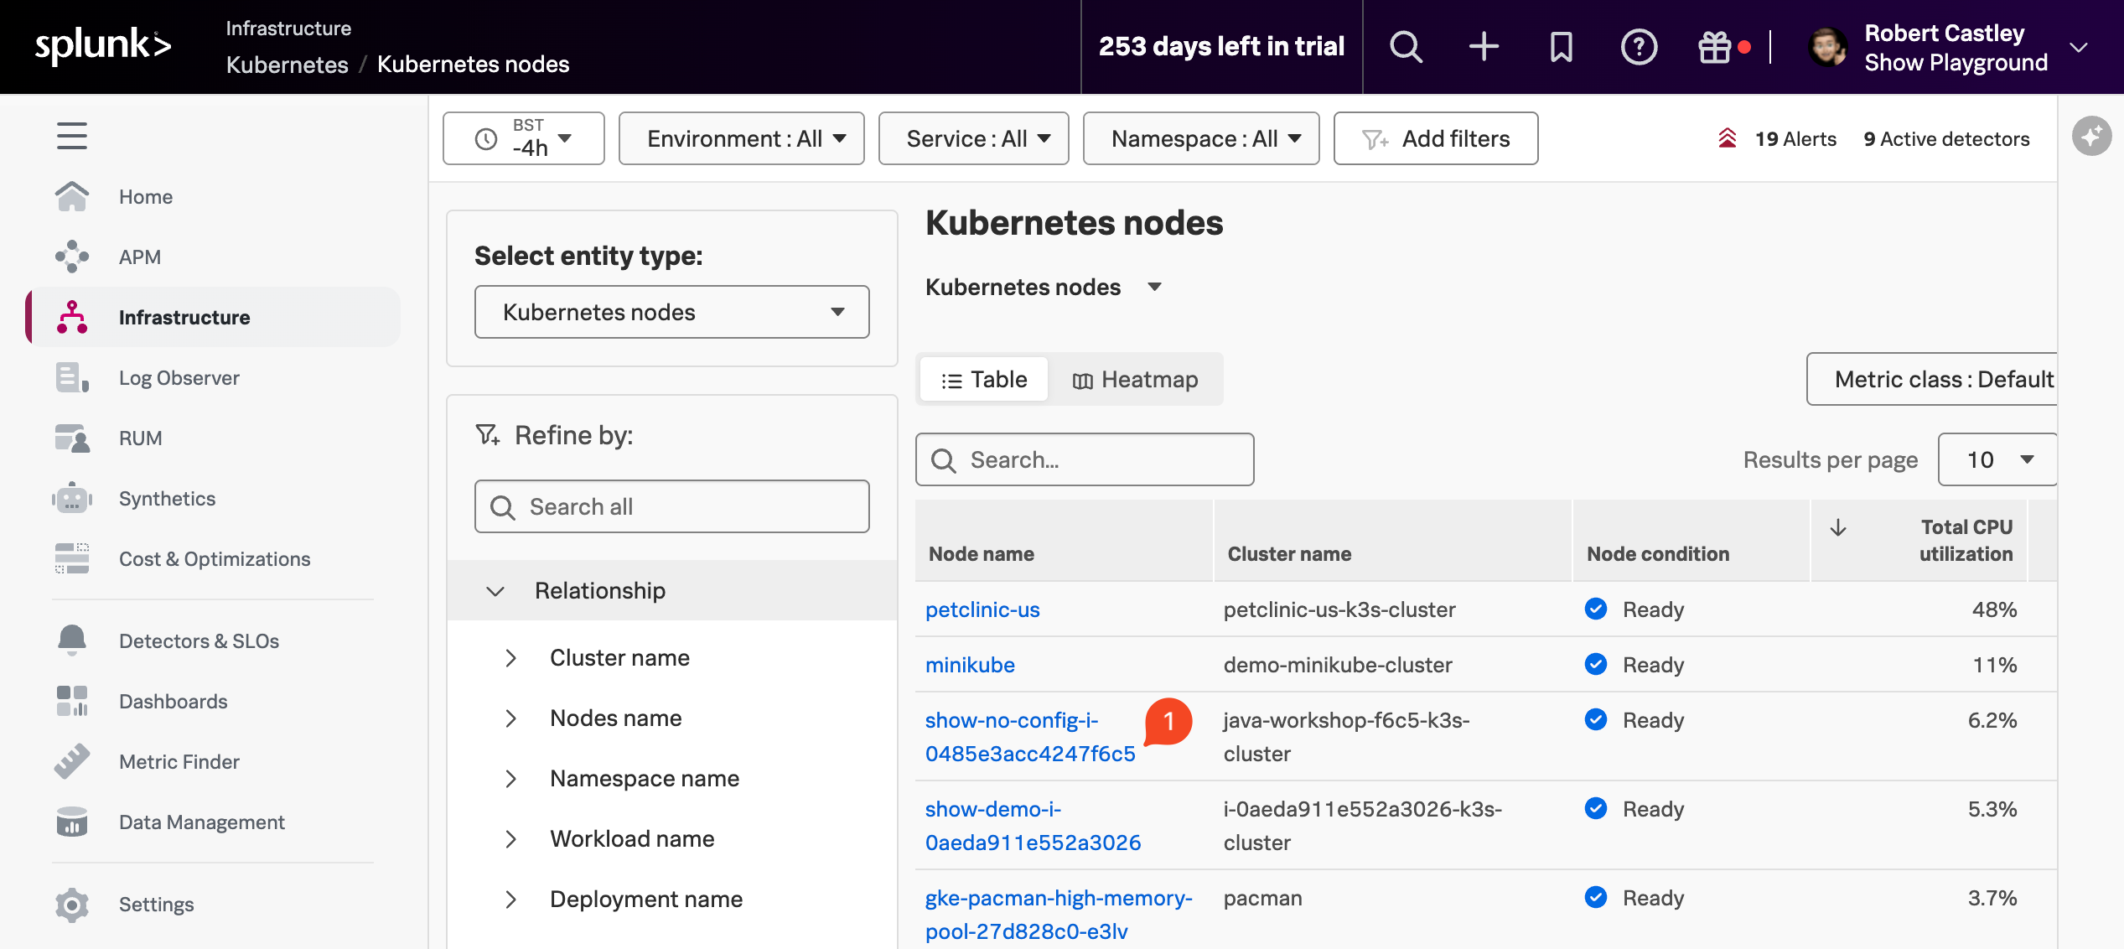Open the Namespace : All filter
The image size is (2124, 949).
pos(1201,138)
